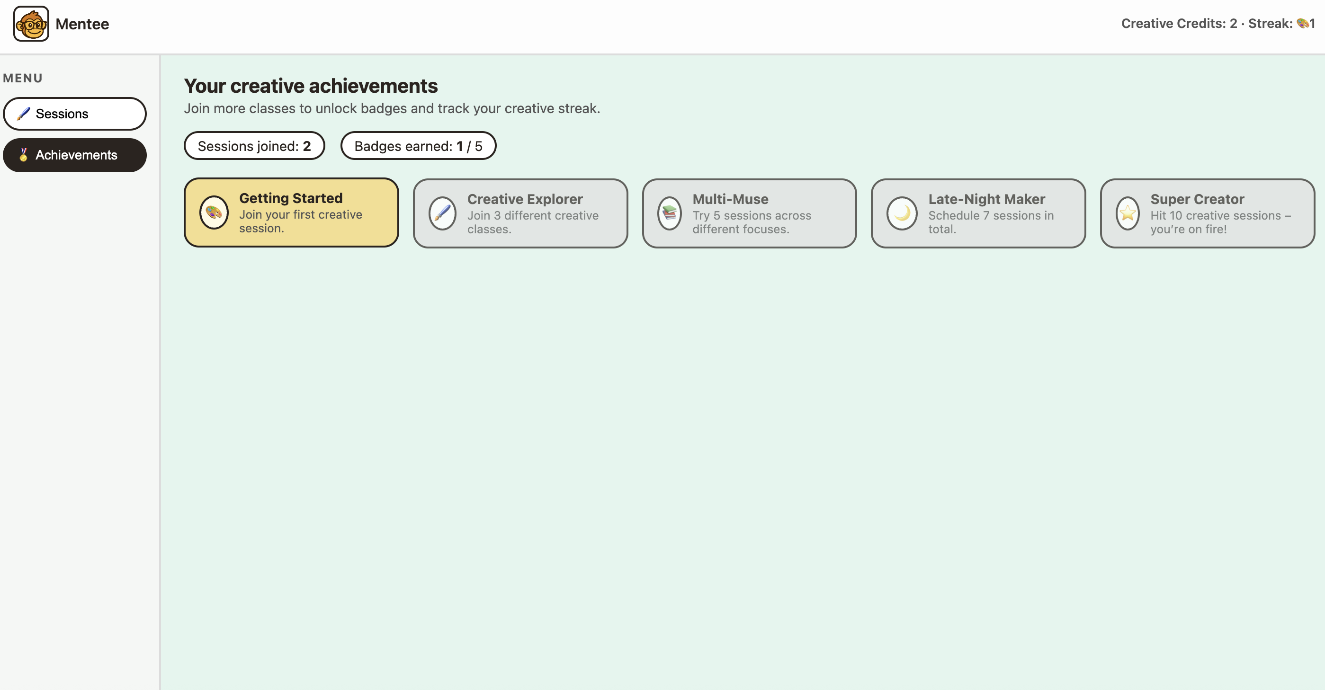1325x690 pixels.
Task: Click the Getting Started palette icon
Action: [x=214, y=212]
